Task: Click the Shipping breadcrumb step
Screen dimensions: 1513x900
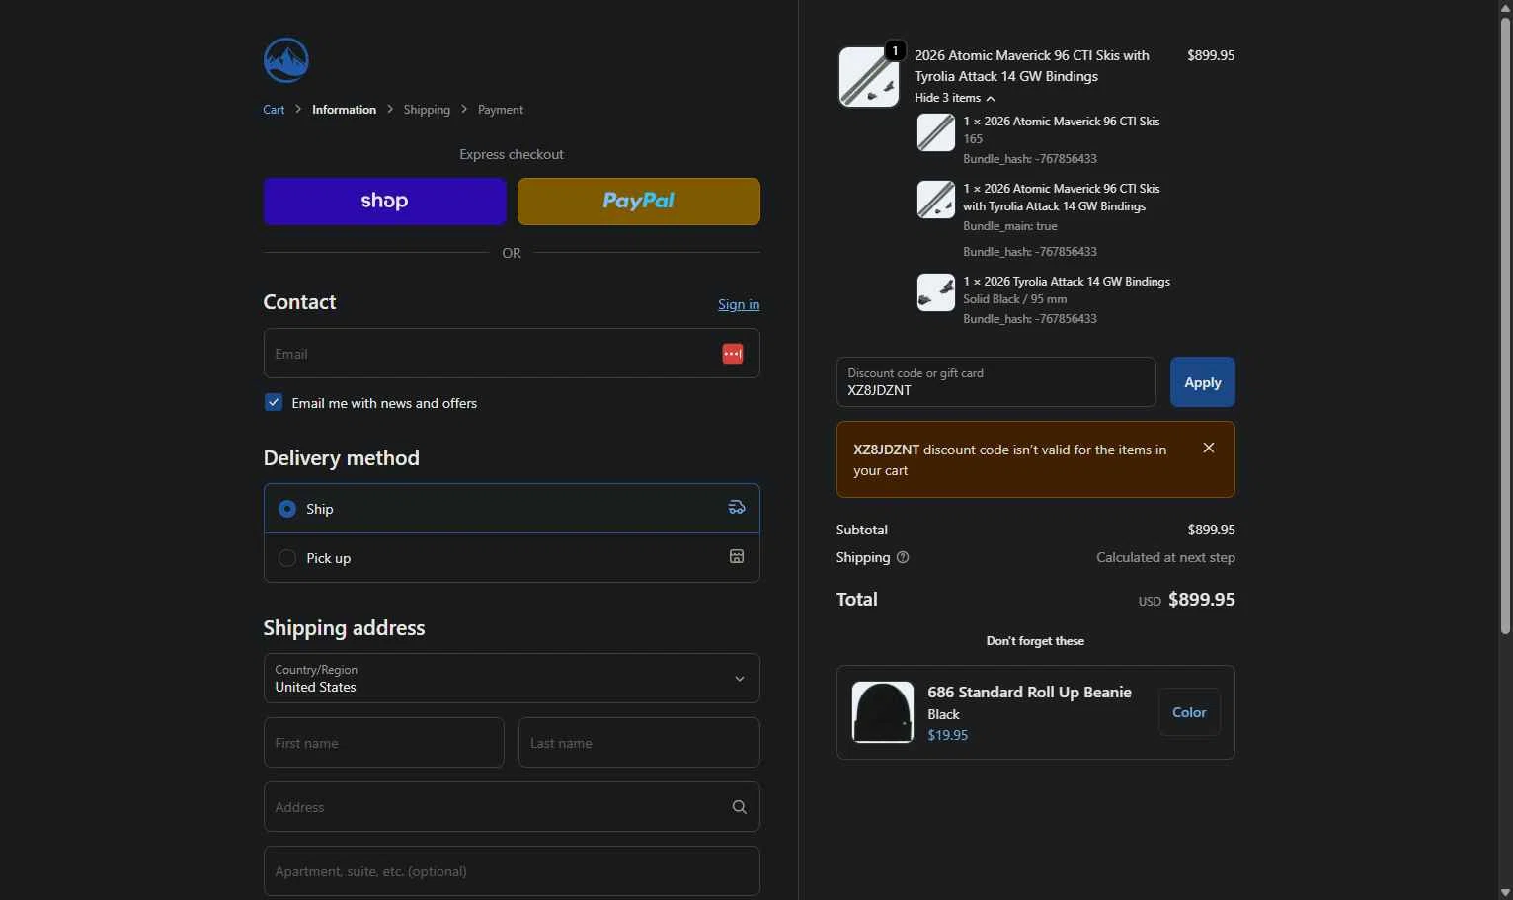Action: [x=427, y=110]
